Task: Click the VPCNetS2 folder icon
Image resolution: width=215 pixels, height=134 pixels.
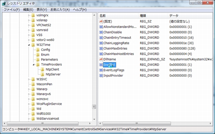Action: point(33,25)
